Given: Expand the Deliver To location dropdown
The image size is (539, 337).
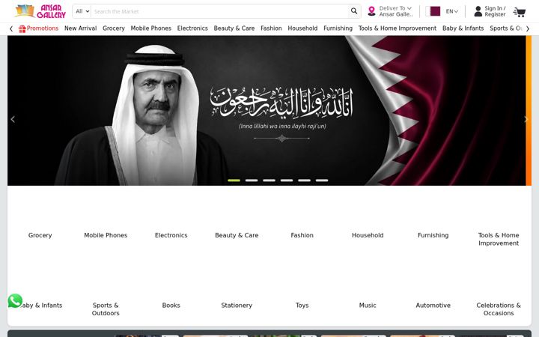Looking at the screenshot, I should pyautogui.click(x=395, y=11).
